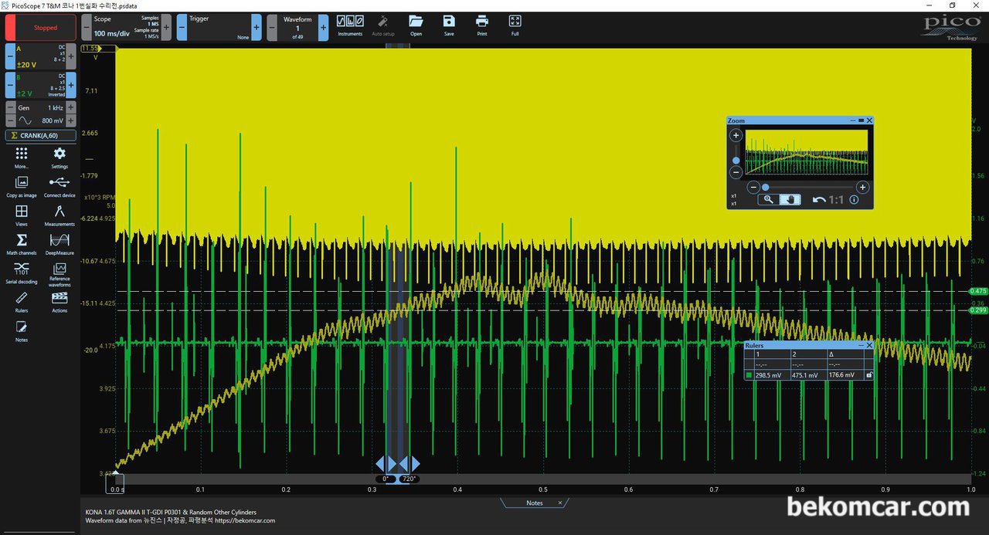989x535 pixels.
Task: Open the Measurements tool
Action: point(59,215)
